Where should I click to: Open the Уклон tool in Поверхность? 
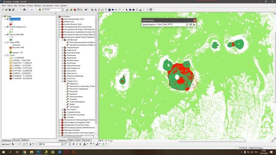[72, 104]
